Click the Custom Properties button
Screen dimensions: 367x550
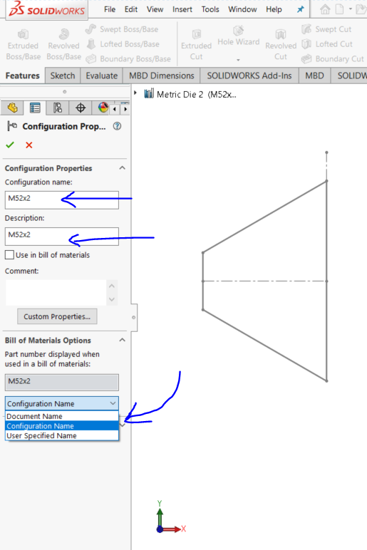pyautogui.click(x=57, y=316)
